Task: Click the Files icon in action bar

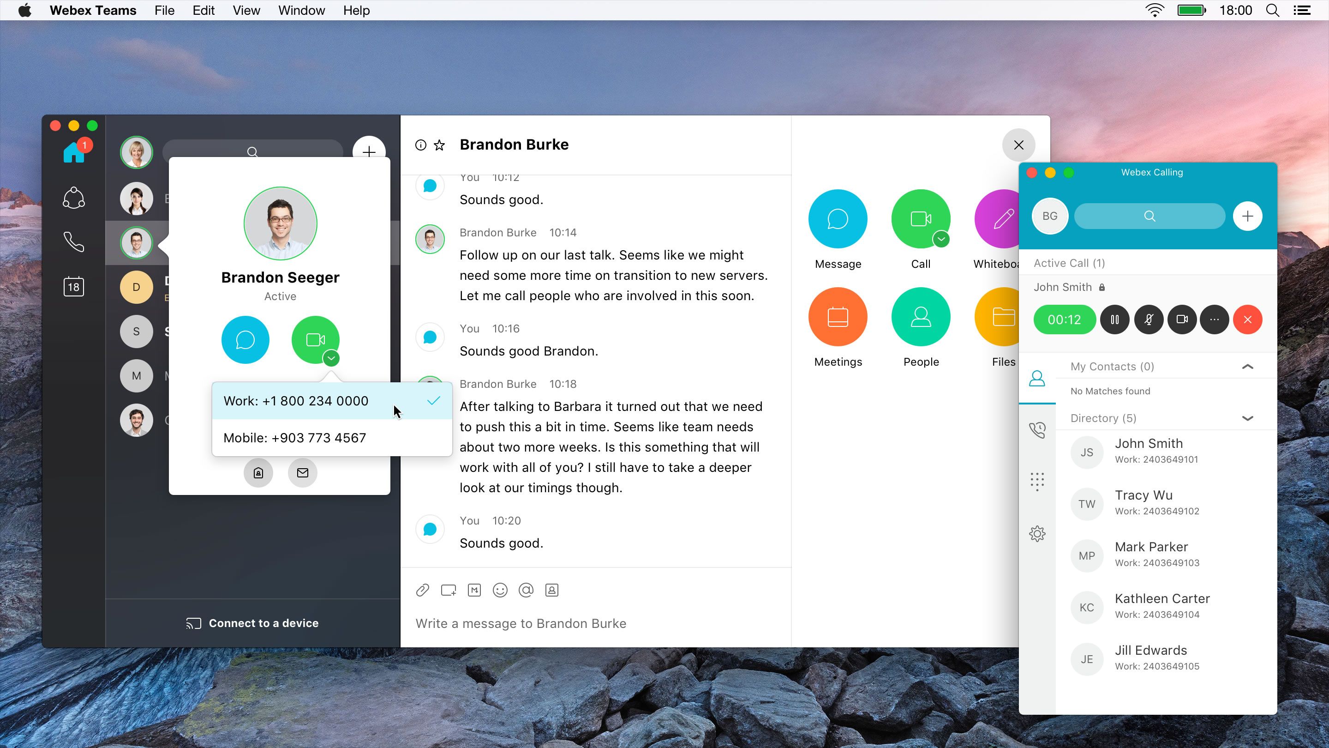Action: [1004, 317]
